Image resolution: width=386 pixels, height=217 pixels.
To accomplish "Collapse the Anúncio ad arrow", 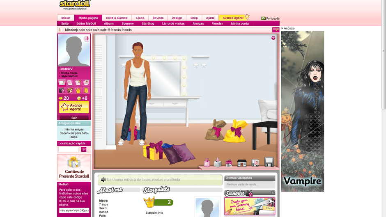I will coord(282,28).
